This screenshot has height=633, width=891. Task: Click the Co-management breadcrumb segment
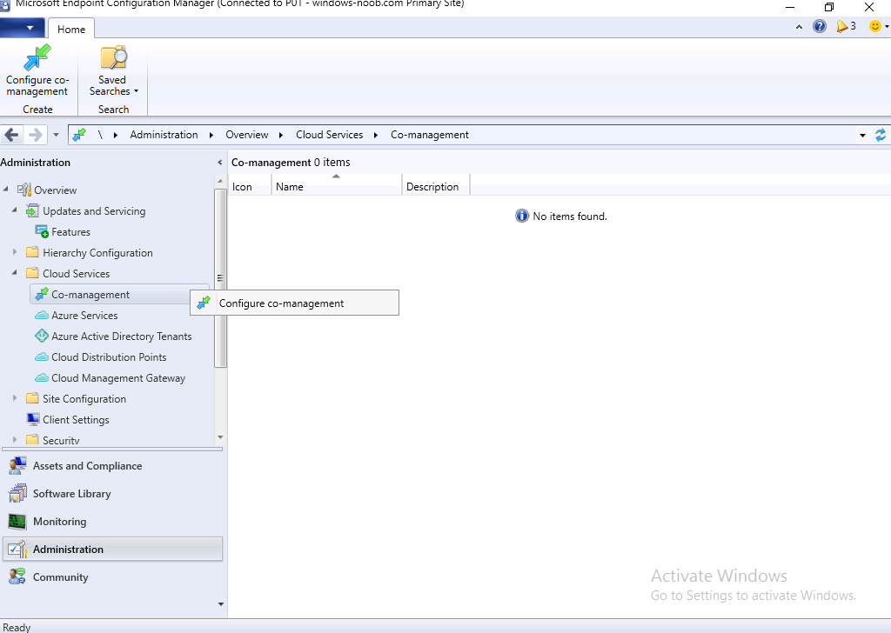(x=430, y=135)
